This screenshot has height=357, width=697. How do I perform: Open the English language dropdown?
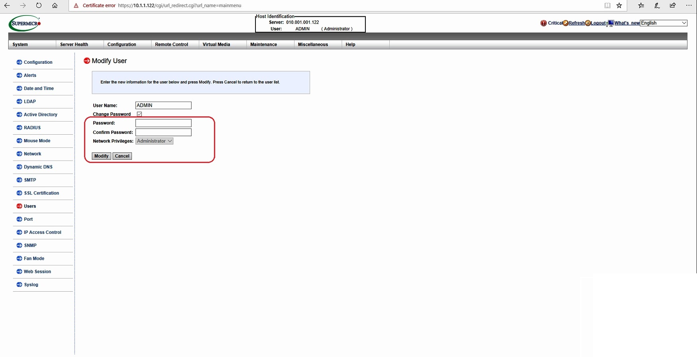coord(664,23)
